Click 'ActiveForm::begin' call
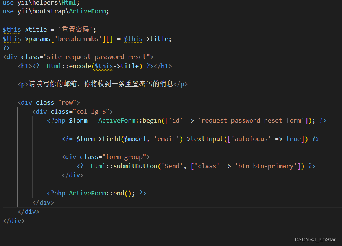The width and height of the screenshot is (342, 246). [x=130, y=121]
